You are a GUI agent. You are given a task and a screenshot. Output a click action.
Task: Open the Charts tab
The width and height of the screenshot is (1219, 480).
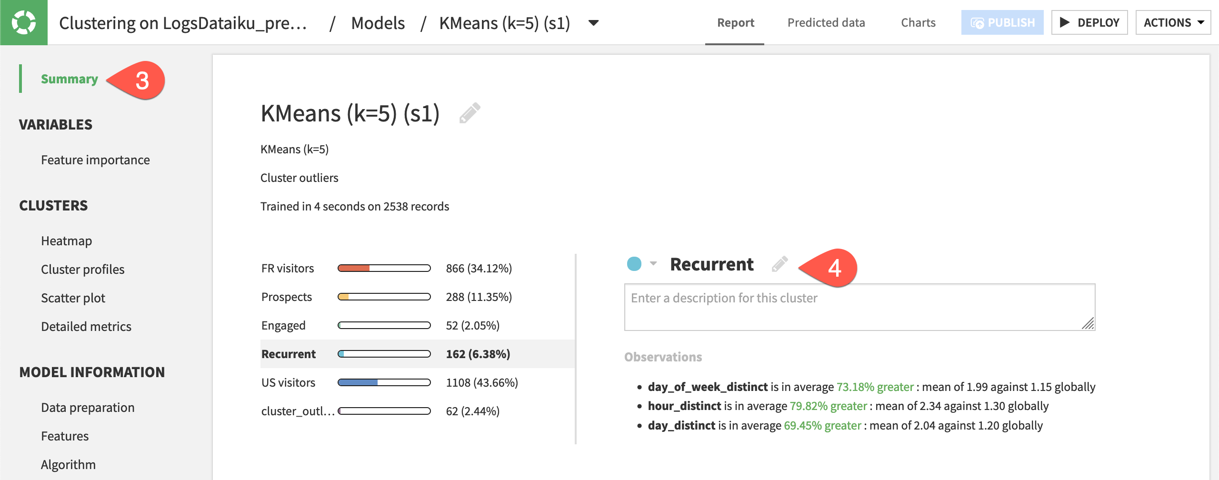point(918,22)
